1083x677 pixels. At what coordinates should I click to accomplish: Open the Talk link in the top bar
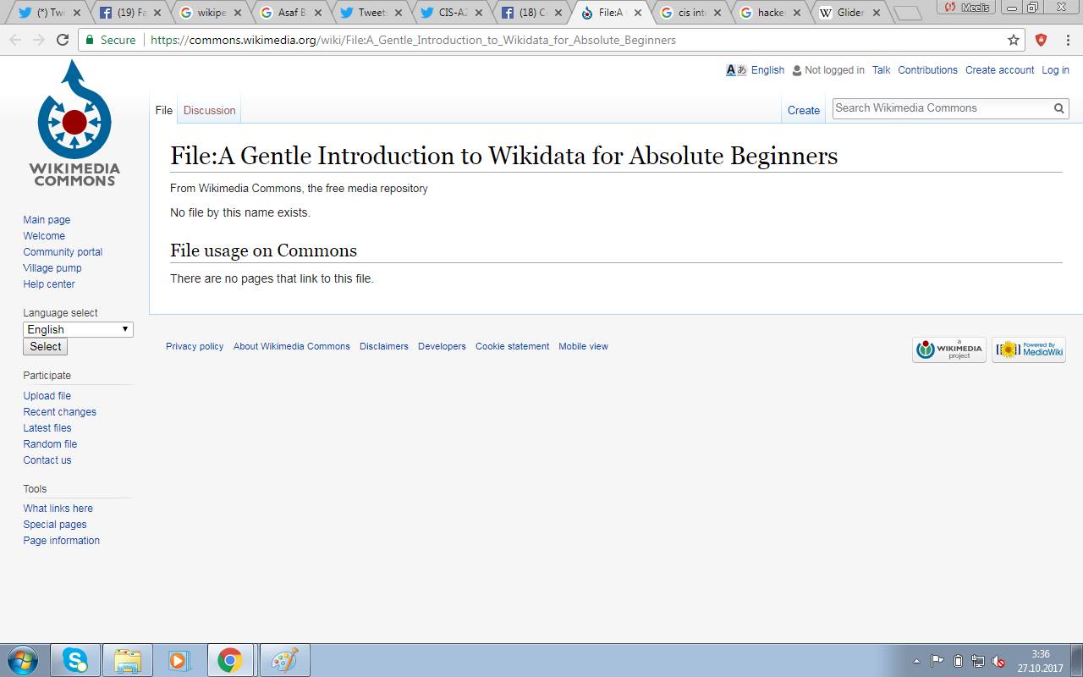click(881, 70)
